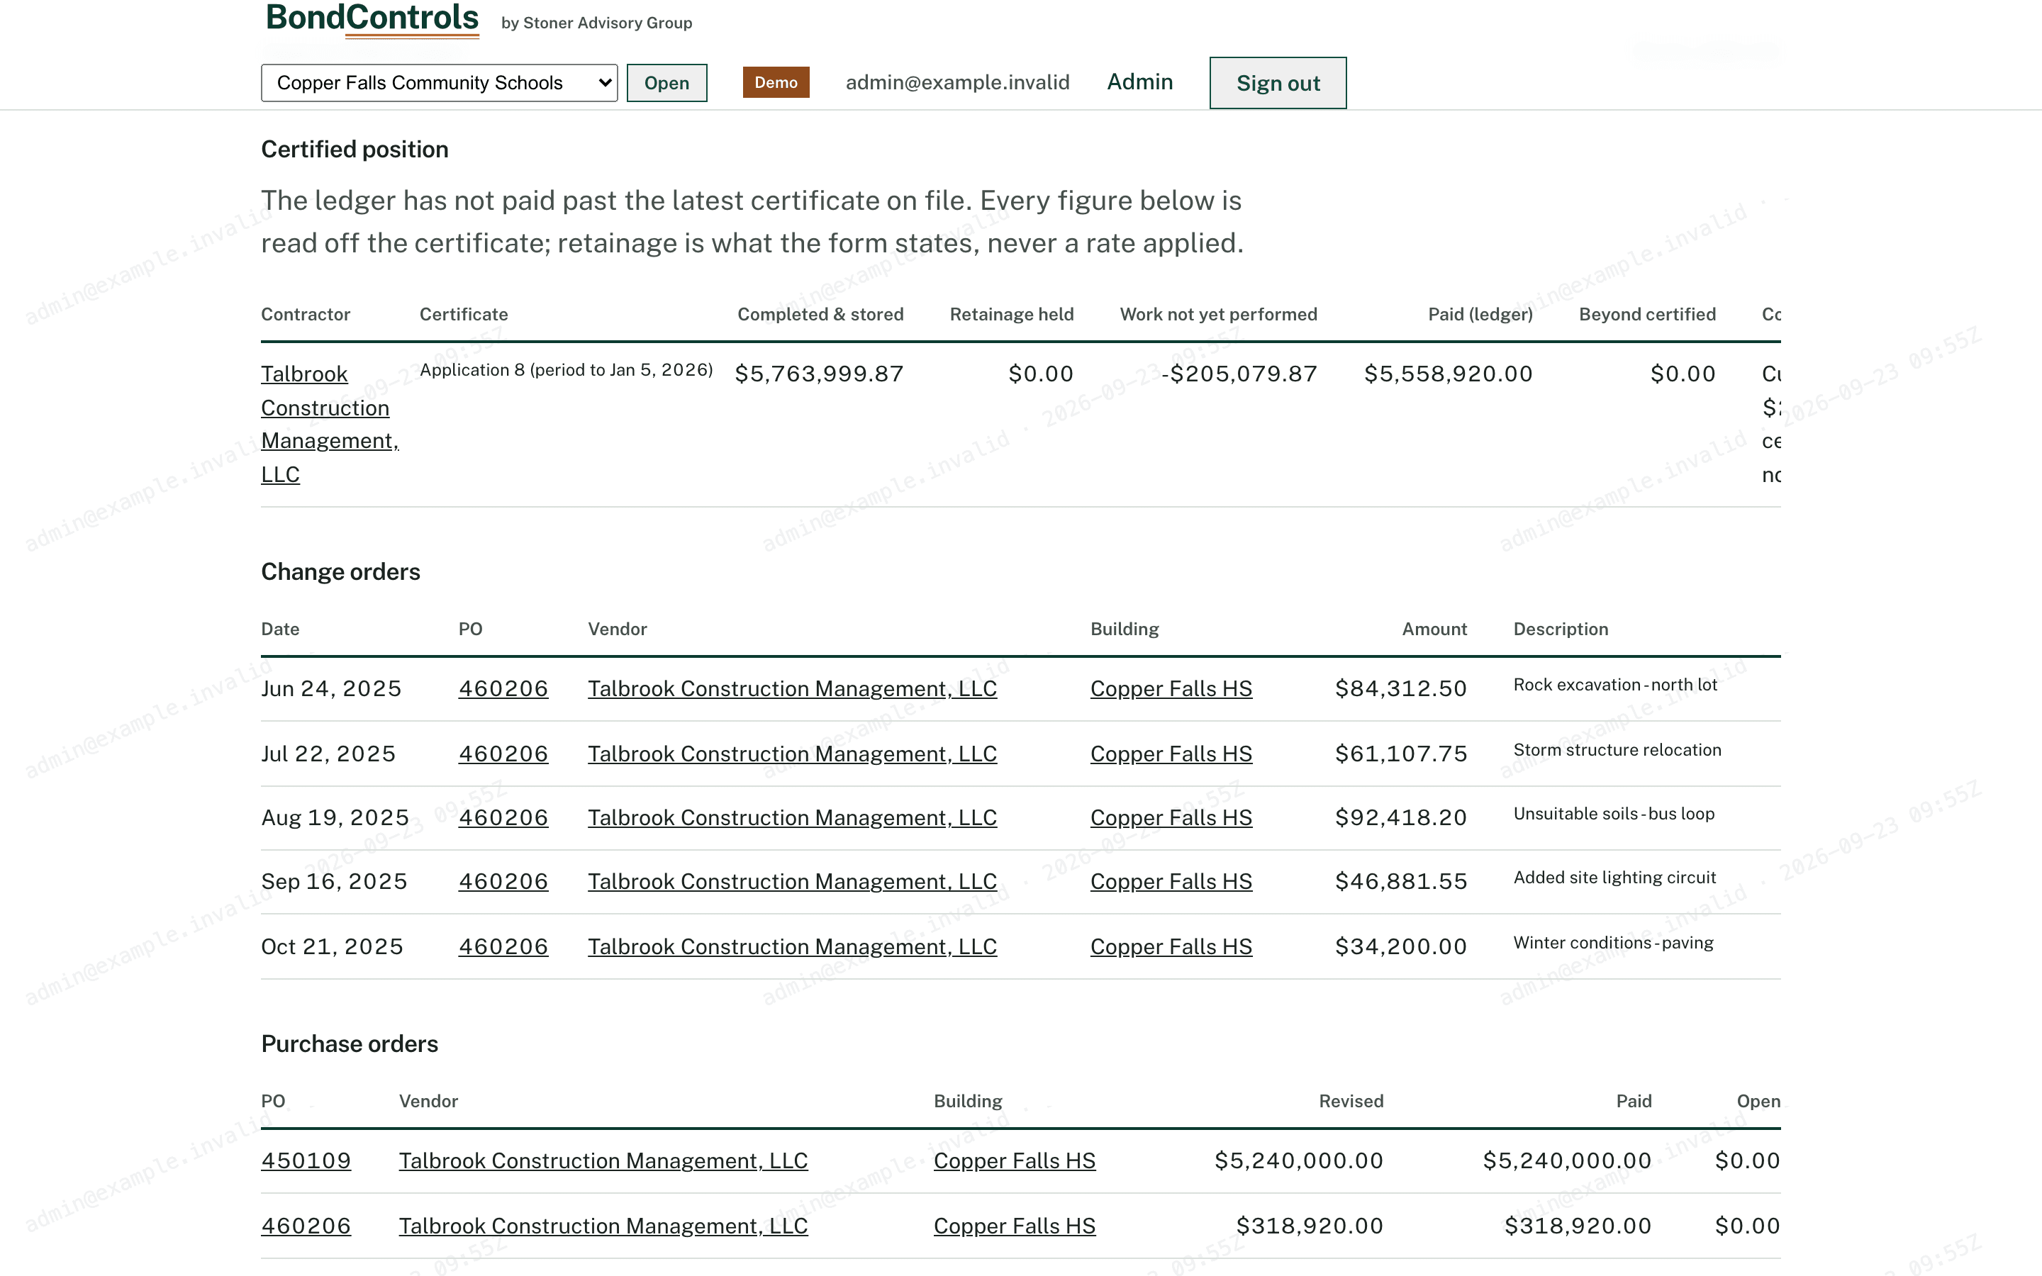Open Copper Falls HS link in Oct 21, 2025 row
Image resolution: width=2042 pixels, height=1276 pixels.
pyautogui.click(x=1171, y=947)
